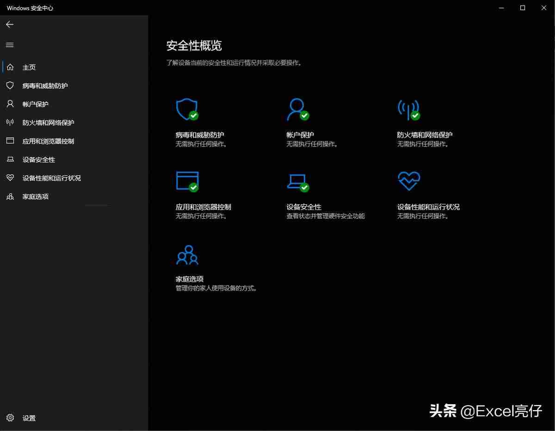Select 病毒和威胁防护 in the sidebar
The image size is (555, 431).
pos(45,86)
